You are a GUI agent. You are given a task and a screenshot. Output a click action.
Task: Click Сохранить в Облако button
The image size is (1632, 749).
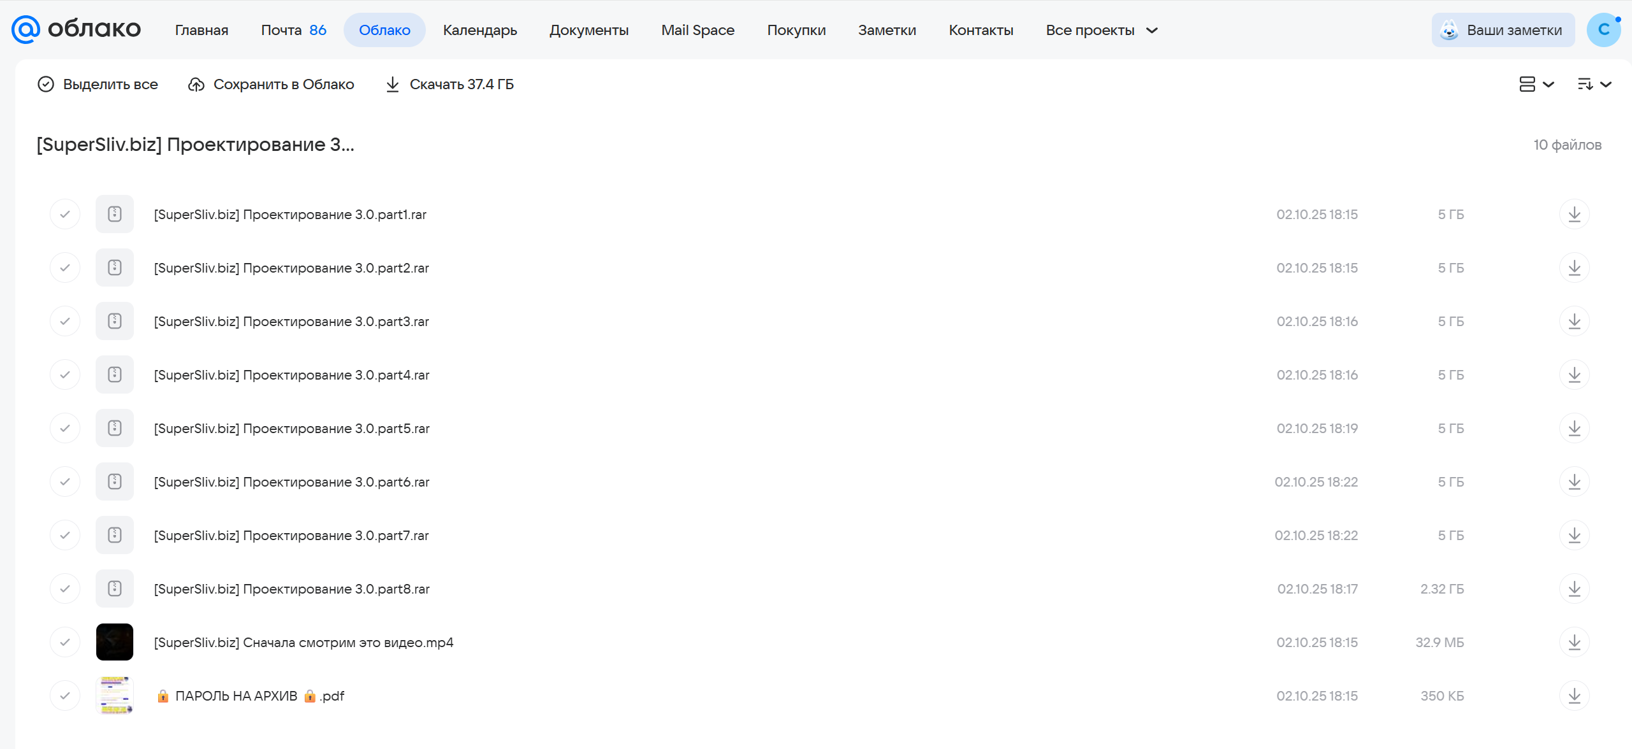[271, 84]
